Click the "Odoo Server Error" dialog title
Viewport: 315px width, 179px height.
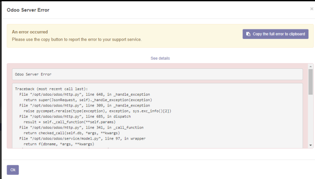[28, 10]
